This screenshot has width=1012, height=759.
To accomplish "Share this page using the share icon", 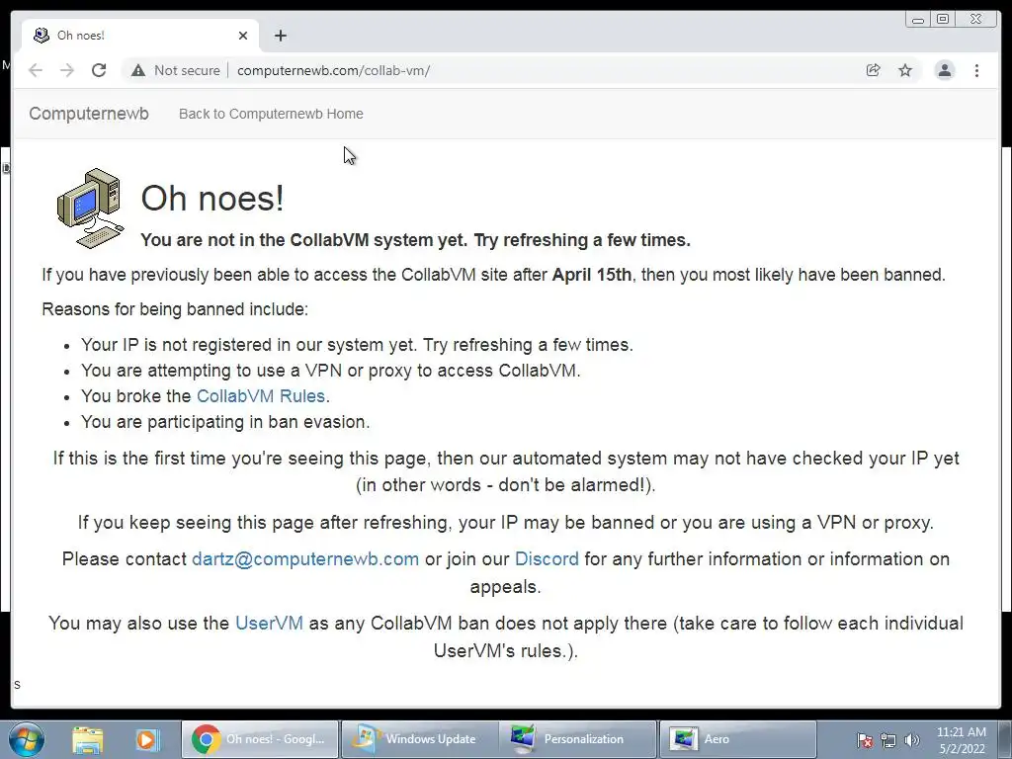I will [x=873, y=70].
